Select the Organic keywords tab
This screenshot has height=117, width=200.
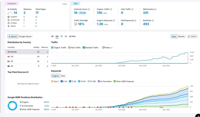pos(56,76)
